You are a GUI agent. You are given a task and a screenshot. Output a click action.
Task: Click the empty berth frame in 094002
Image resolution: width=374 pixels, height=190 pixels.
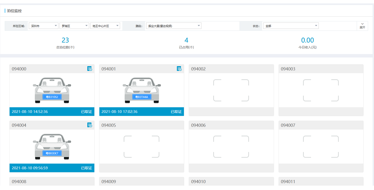click(x=231, y=90)
